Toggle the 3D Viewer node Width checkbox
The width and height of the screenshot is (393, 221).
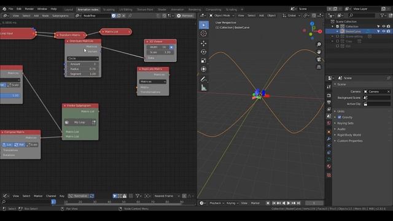tap(171, 47)
